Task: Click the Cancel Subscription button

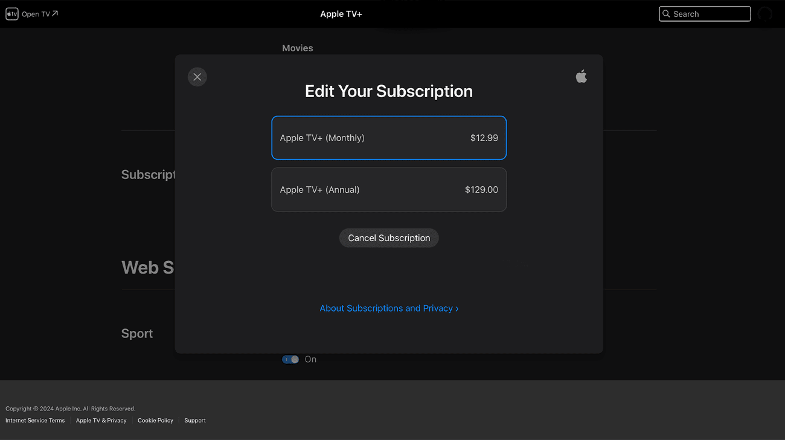Action: [x=389, y=237]
